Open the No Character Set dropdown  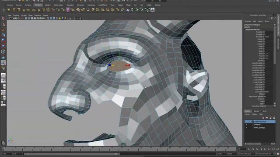point(266,154)
